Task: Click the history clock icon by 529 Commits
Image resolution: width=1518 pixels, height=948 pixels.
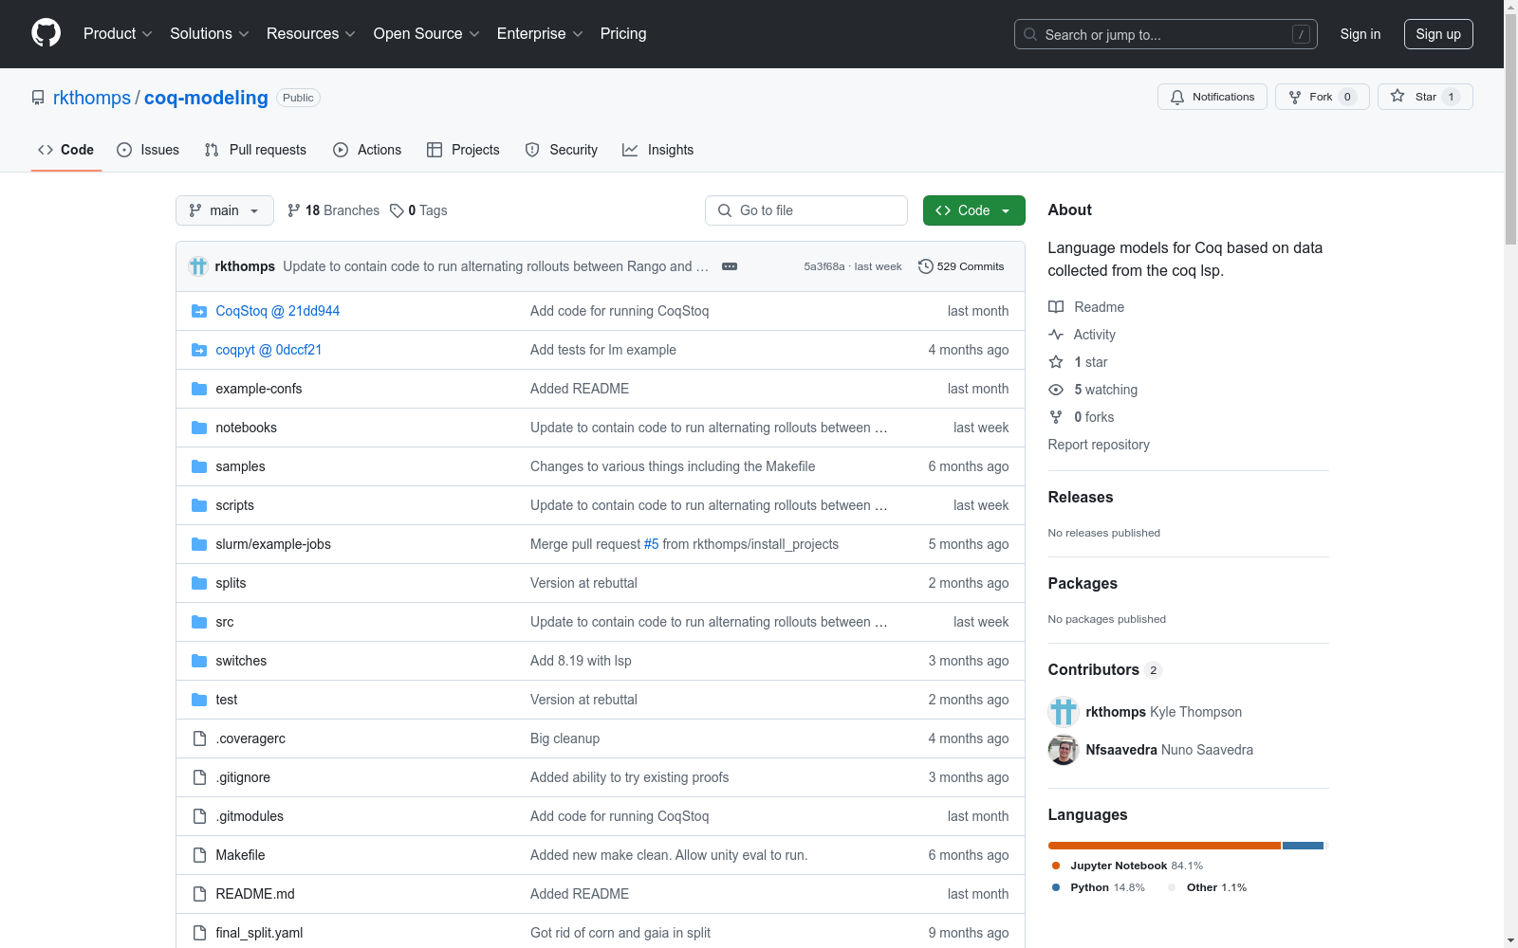Action: pyautogui.click(x=926, y=266)
